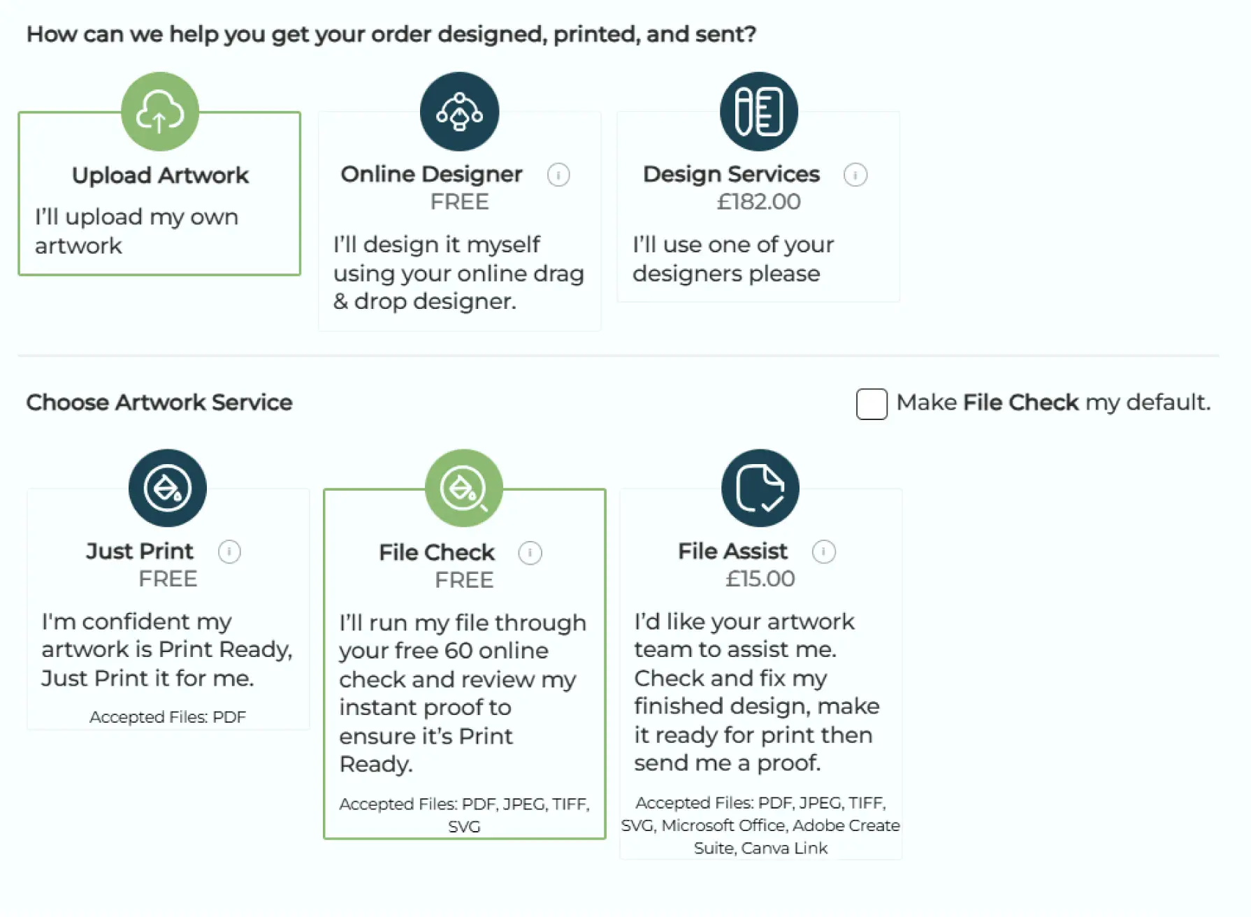Screen dimensions: 1251x917
Task: Click the Design Services pen icon
Action: tap(759, 112)
